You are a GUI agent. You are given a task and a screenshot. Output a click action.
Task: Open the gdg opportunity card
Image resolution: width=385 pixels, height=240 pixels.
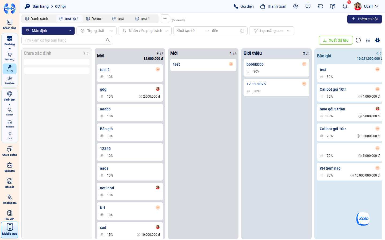tap(130, 93)
